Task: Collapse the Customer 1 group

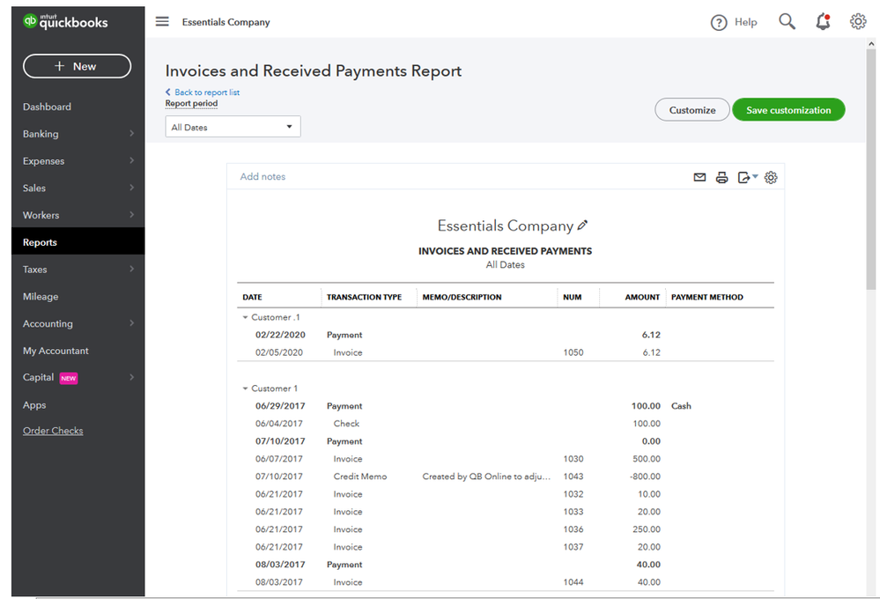Action: pos(245,388)
